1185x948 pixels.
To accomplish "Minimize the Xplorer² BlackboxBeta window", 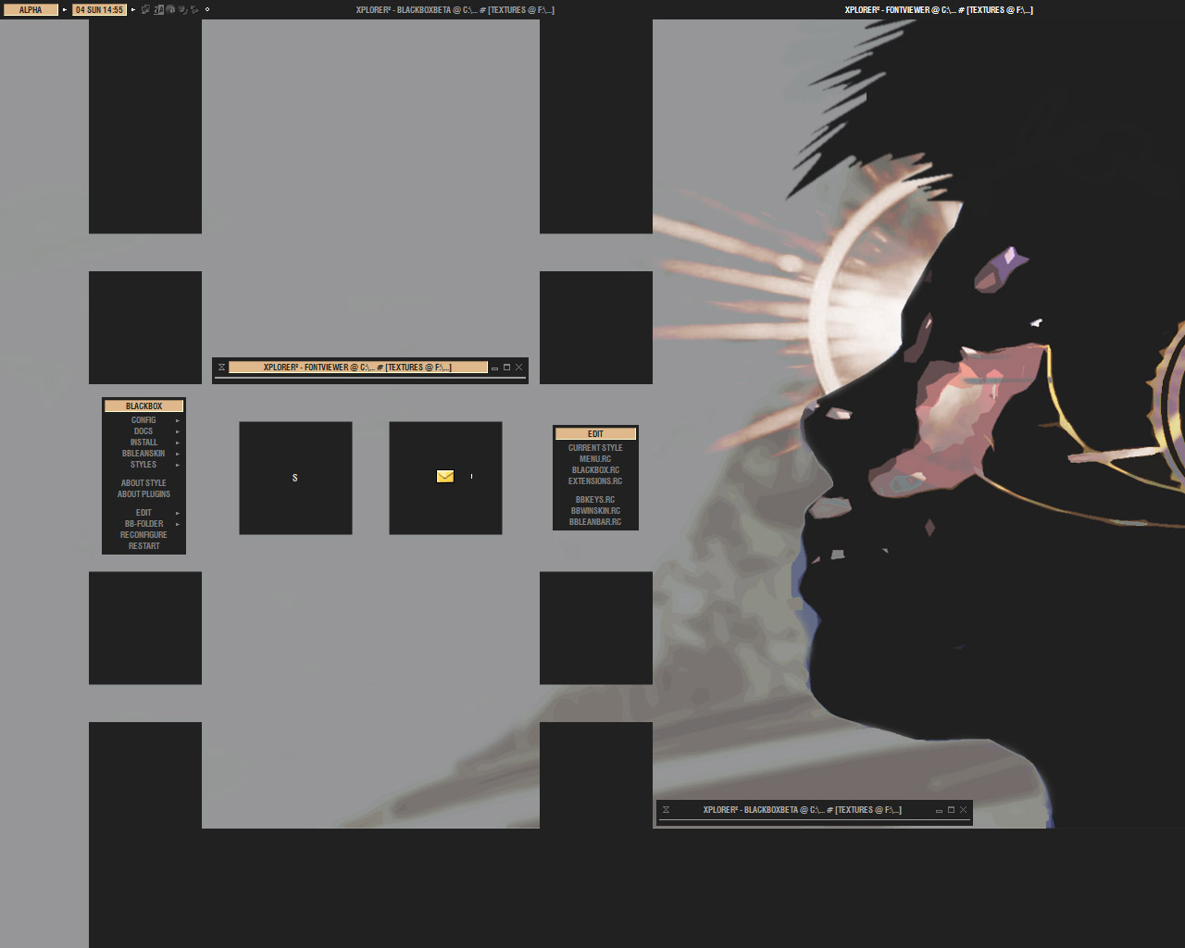I will click(939, 810).
